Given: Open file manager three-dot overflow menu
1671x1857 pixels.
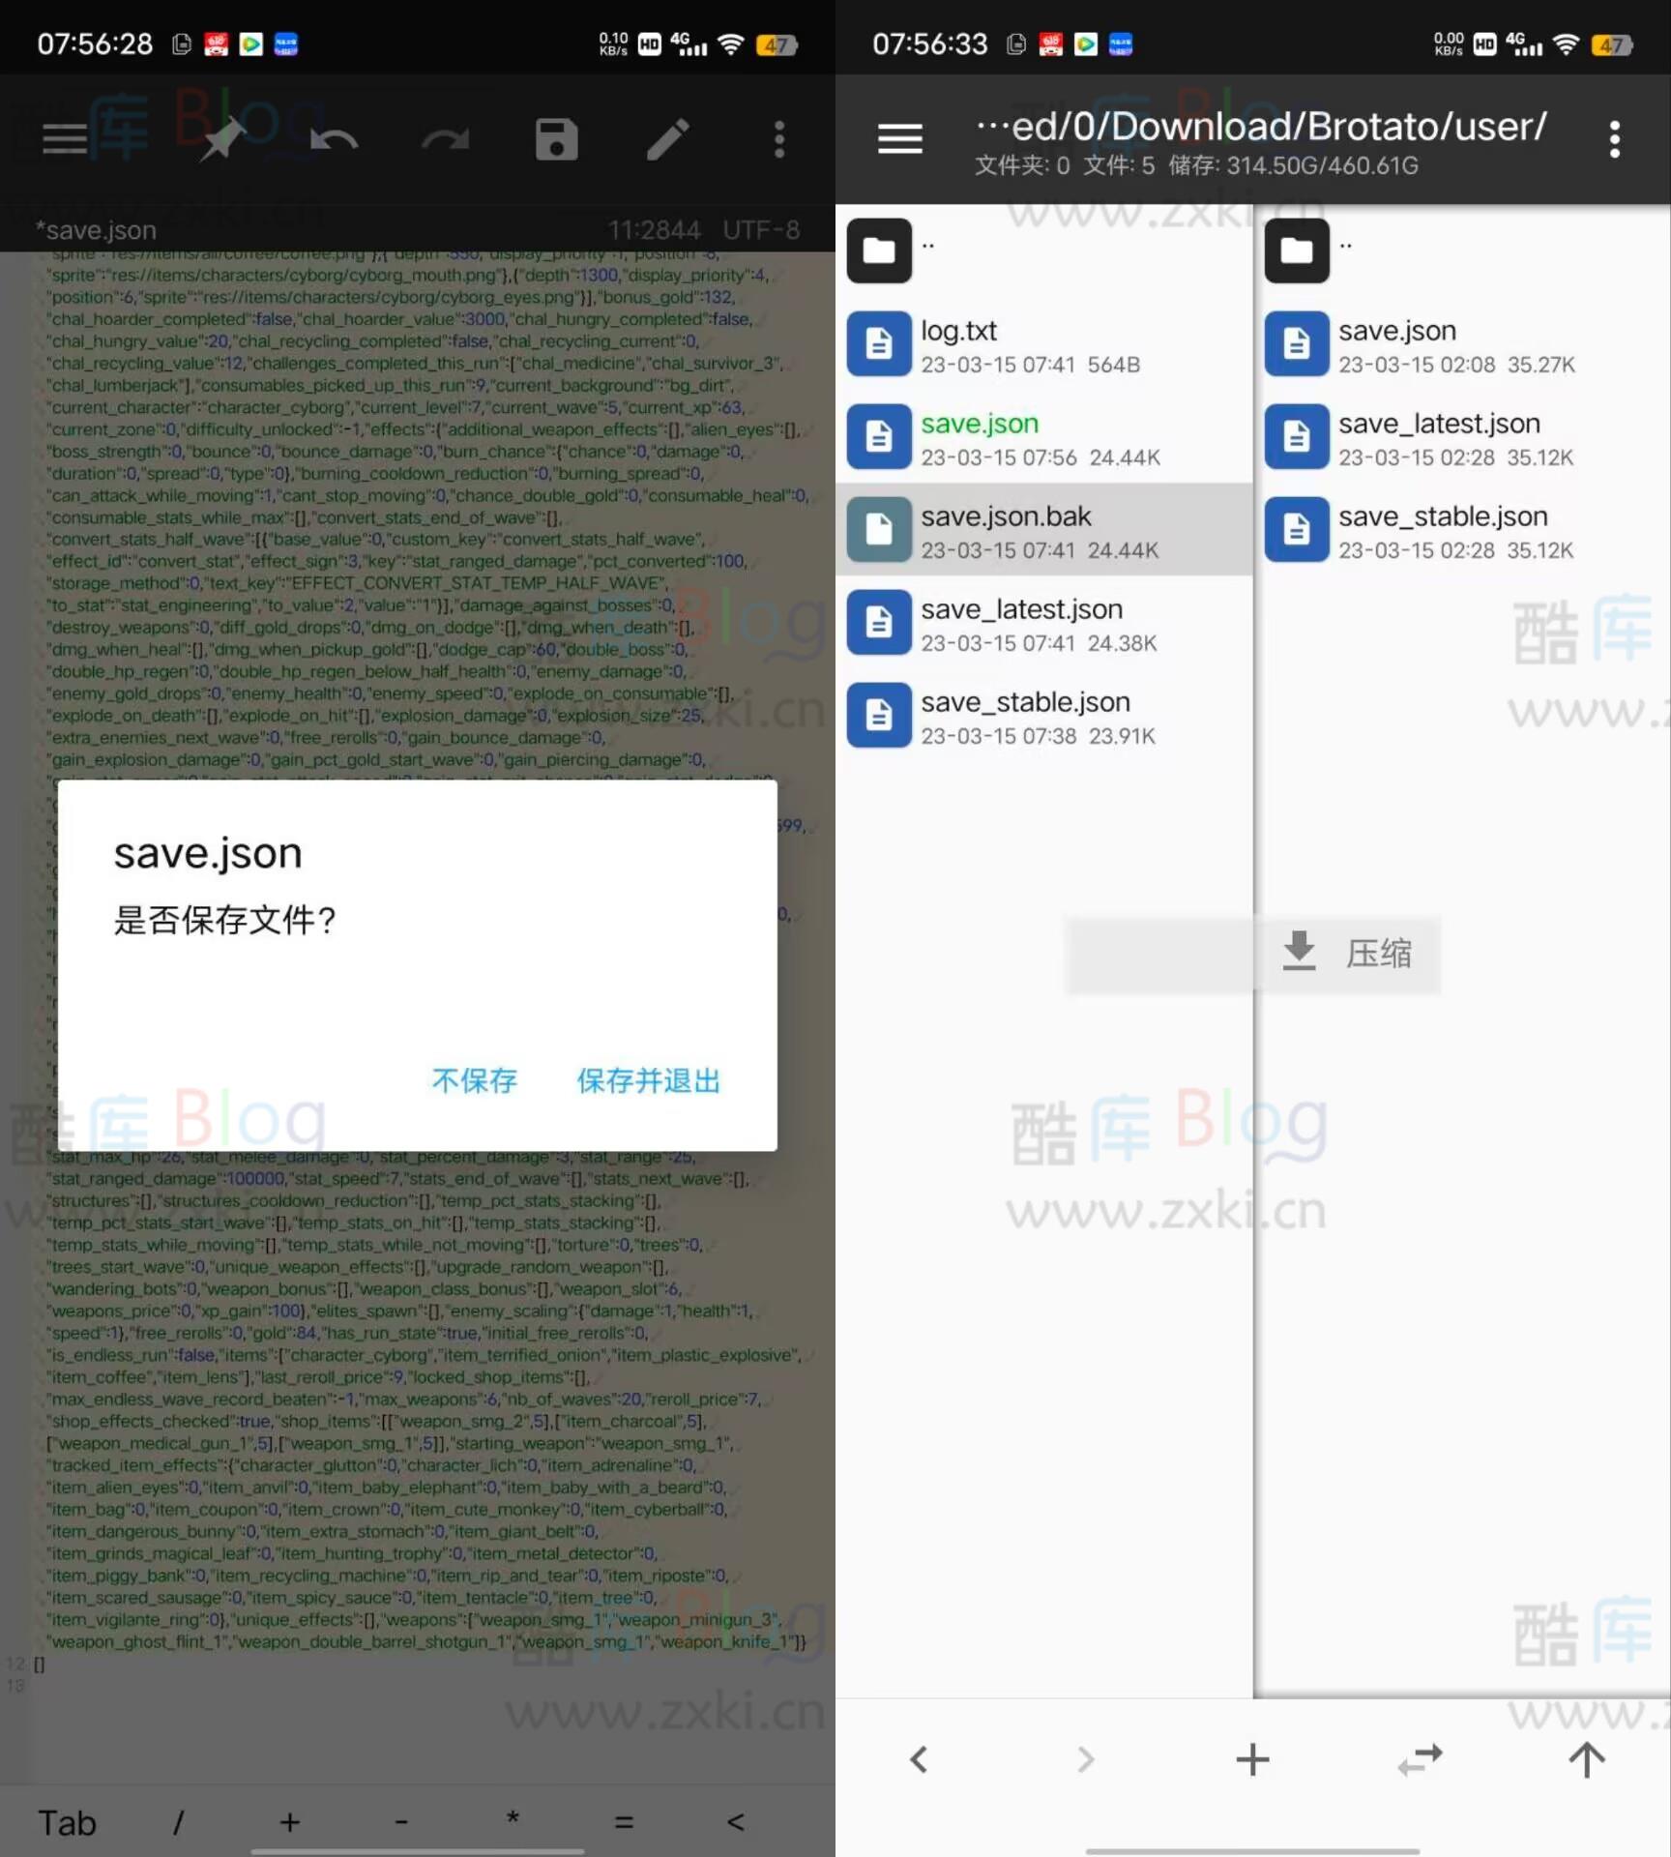Looking at the screenshot, I should pos(1614,140).
